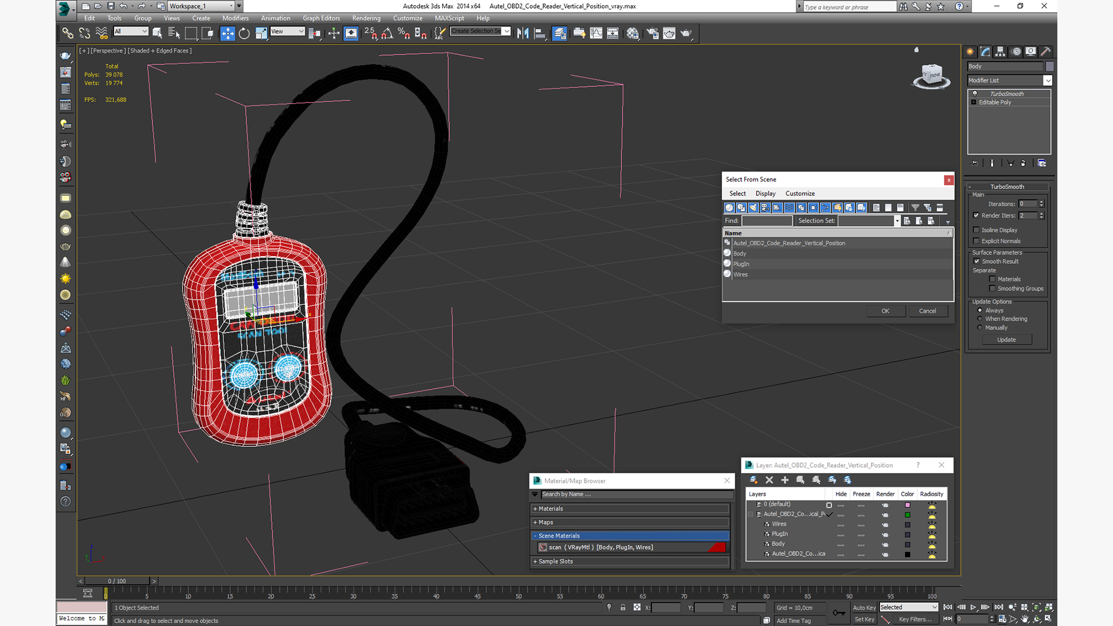Click the pink color swatch of layer 0 (default)
This screenshot has height=626, width=1113.
click(x=907, y=505)
